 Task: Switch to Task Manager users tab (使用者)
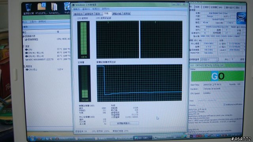pos(126,14)
